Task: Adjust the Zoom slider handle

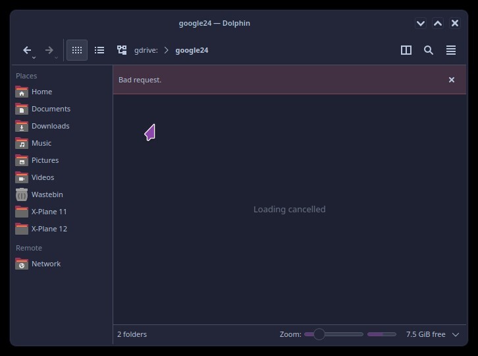Action: point(319,334)
